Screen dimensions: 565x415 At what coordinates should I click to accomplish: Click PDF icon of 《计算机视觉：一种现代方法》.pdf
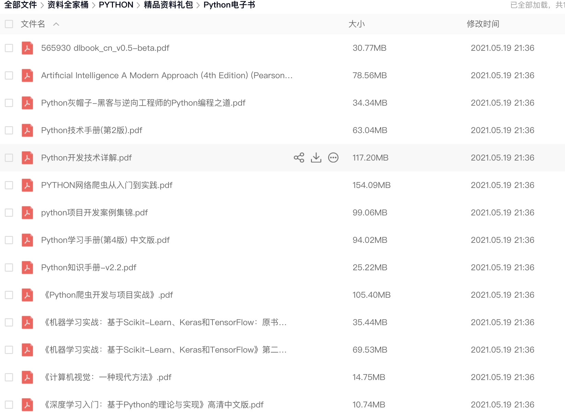pos(27,377)
